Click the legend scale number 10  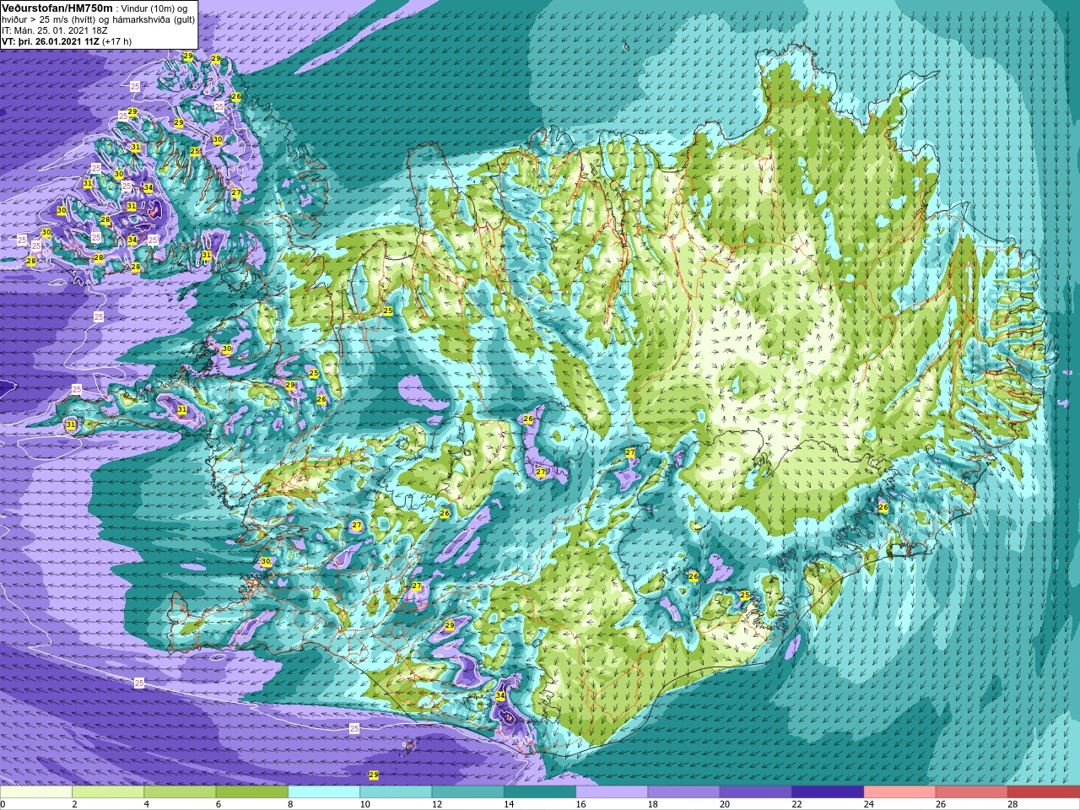coord(364,804)
